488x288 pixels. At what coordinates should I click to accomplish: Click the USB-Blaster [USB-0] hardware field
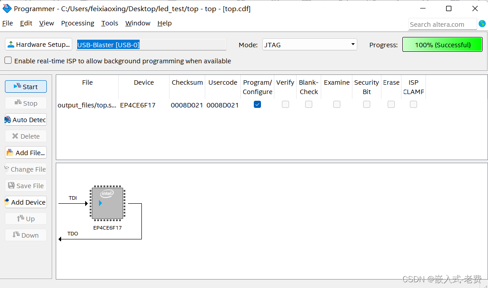151,45
